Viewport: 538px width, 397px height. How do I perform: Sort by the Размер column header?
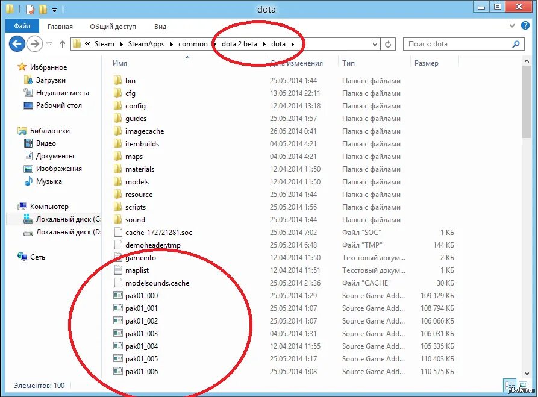click(426, 63)
